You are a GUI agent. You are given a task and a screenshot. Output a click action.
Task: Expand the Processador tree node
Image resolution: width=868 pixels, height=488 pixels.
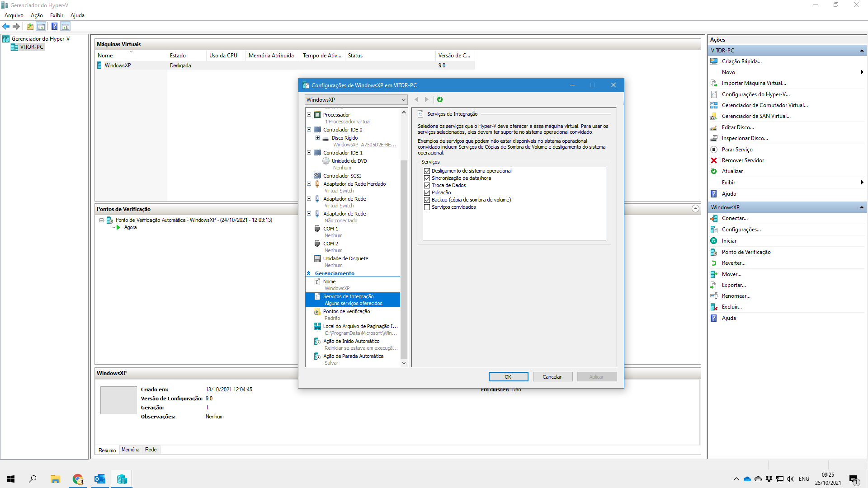pos(309,115)
